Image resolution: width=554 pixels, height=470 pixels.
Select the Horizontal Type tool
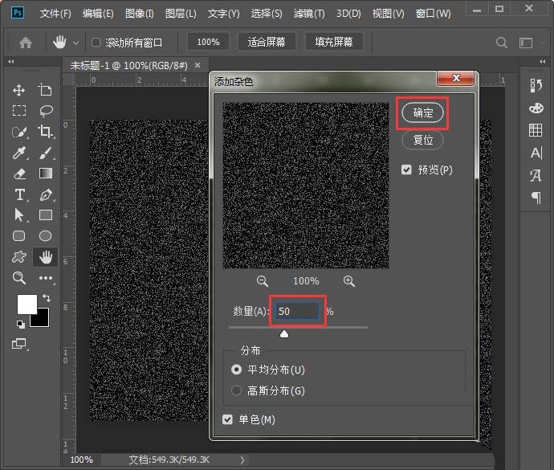[x=19, y=194]
